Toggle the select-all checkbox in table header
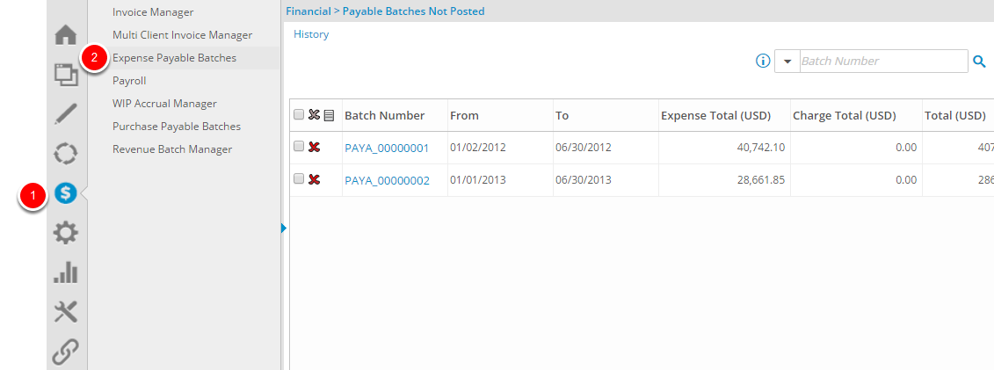994x370 pixels. coord(299,115)
